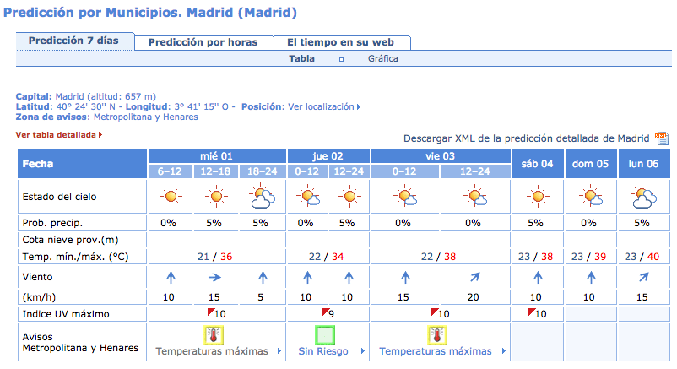Click the yellow thermometer warning icon for vie 03
This screenshot has width=677, height=369.
click(437, 335)
